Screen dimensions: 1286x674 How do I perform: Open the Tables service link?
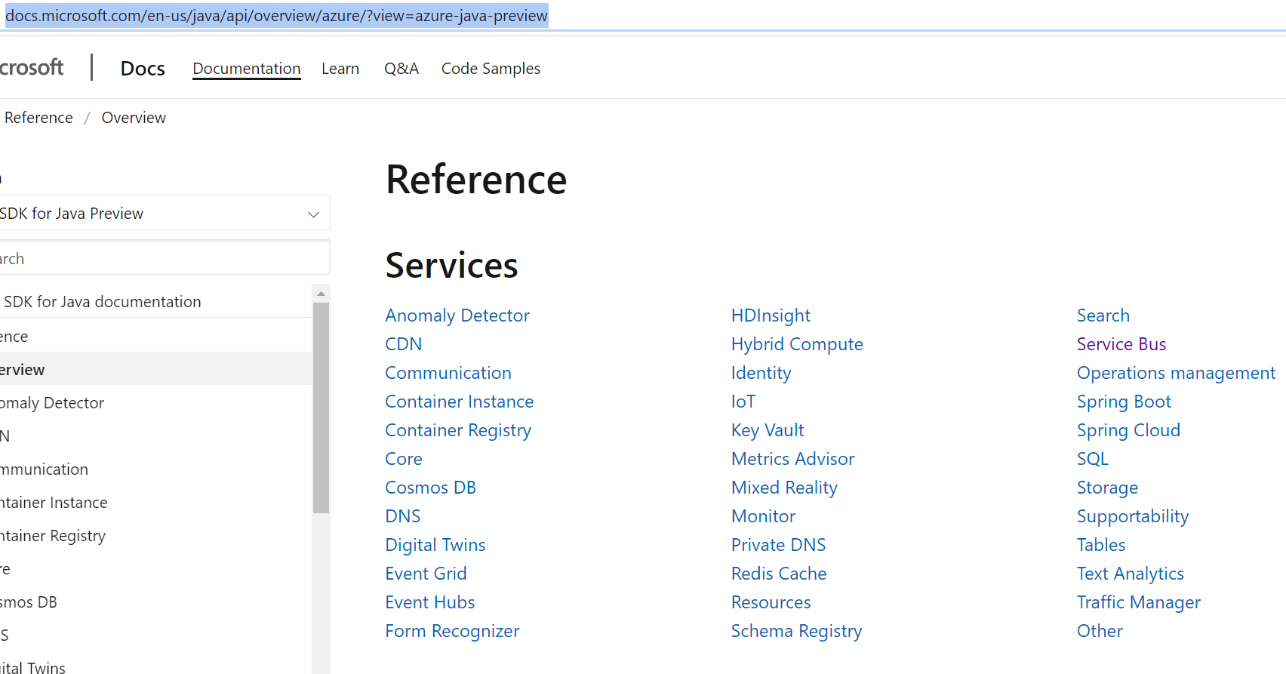tap(1101, 545)
